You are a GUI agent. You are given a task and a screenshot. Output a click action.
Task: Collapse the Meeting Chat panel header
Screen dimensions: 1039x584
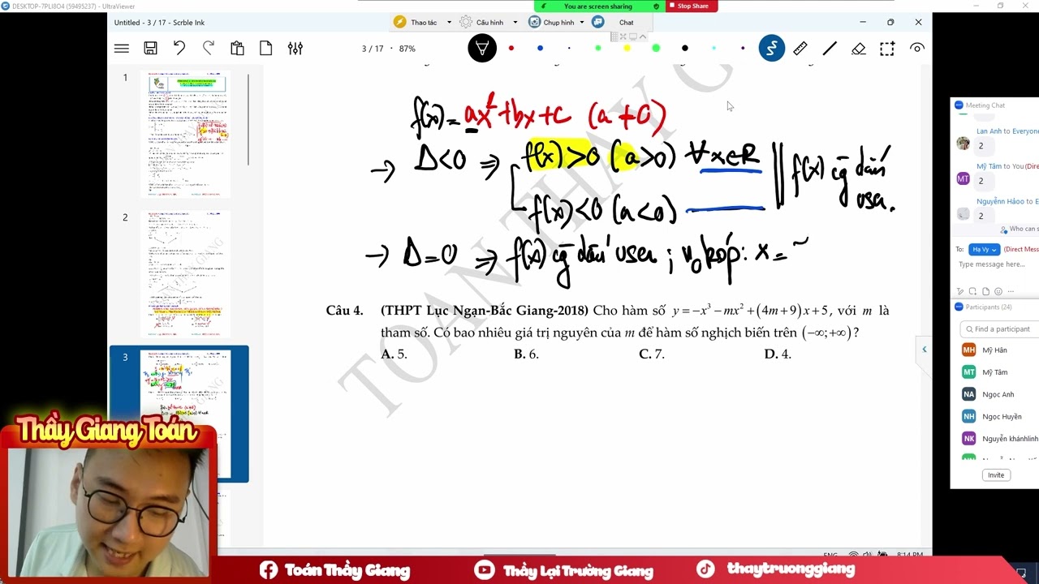(994, 105)
